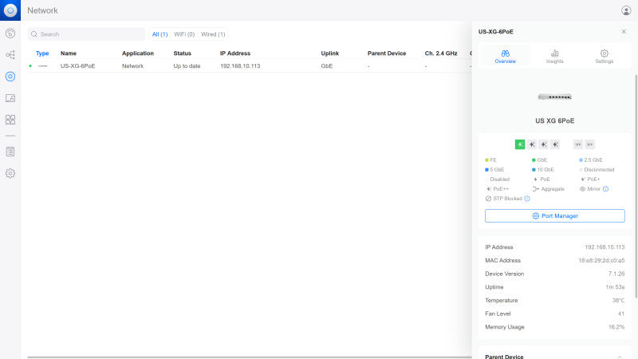Image resolution: width=638 pixels, height=359 pixels.
Task: Sort by the Name column header
Action: pyautogui.click(x=69, y=53)
